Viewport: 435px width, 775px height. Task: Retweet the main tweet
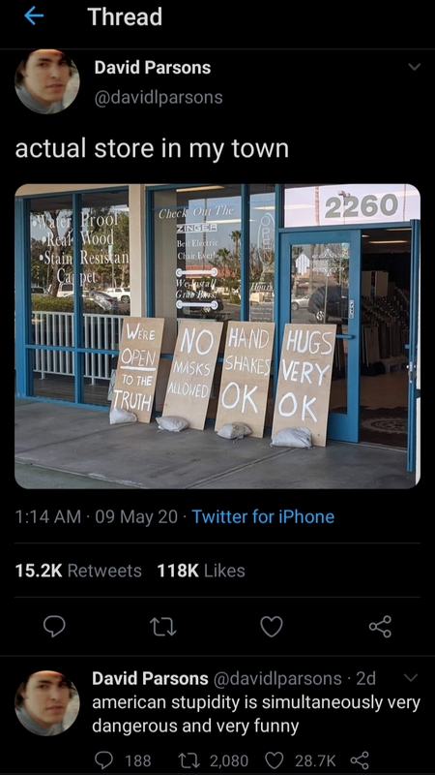point(162,627)
